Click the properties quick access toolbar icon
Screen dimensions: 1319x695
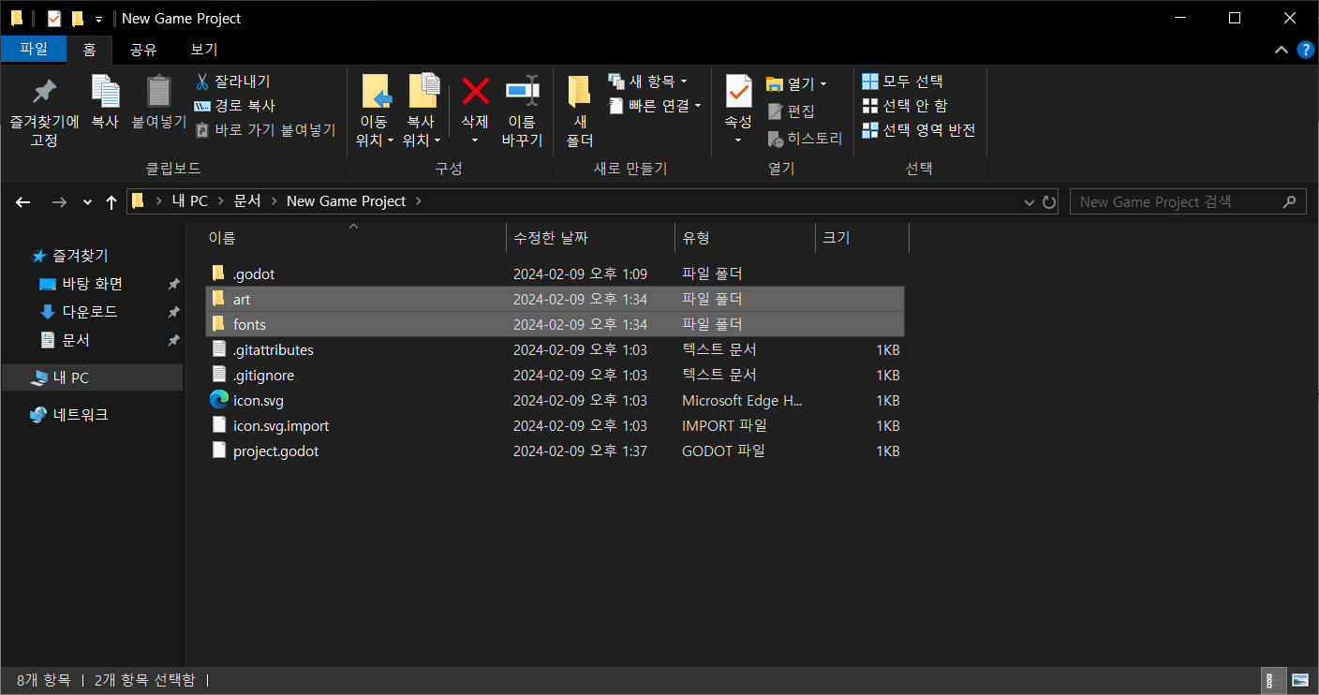53,18
